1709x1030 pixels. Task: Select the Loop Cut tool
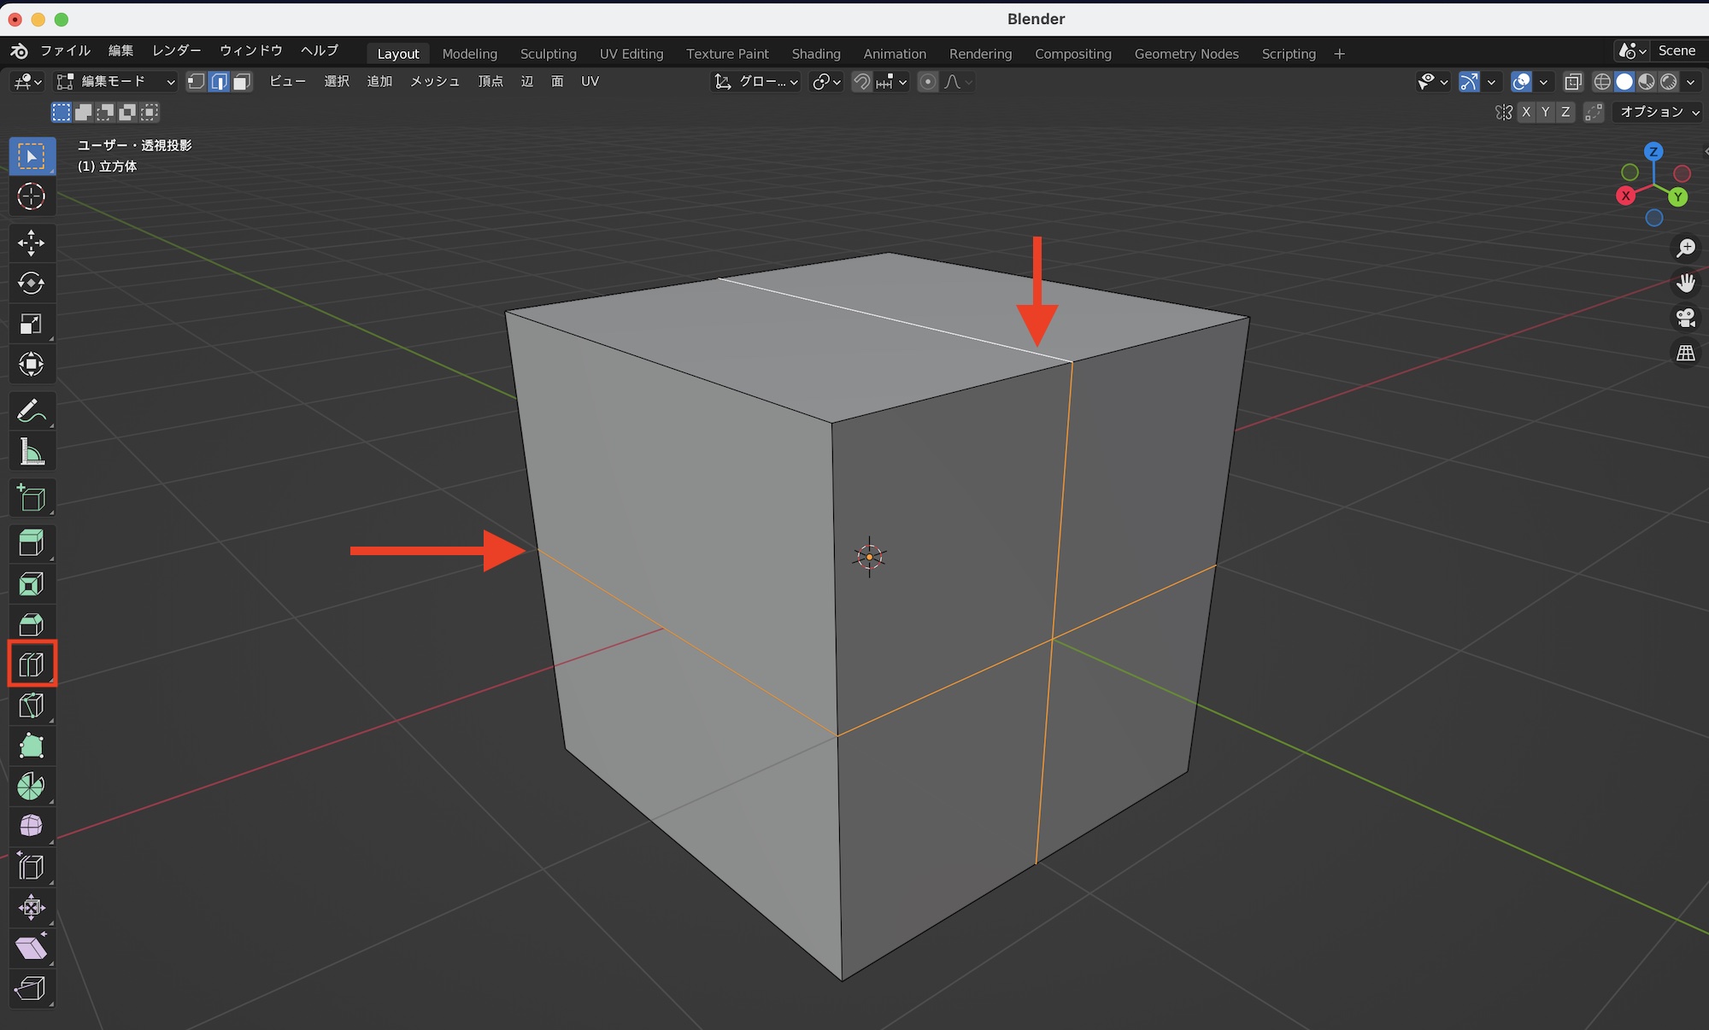[x=32, y=664]
